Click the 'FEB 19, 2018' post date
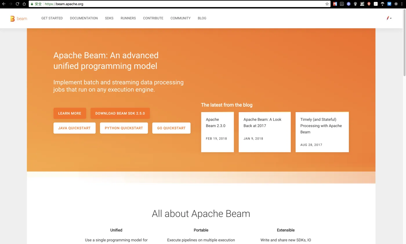Viewport: 406px width, 244px height. (216, 139)
